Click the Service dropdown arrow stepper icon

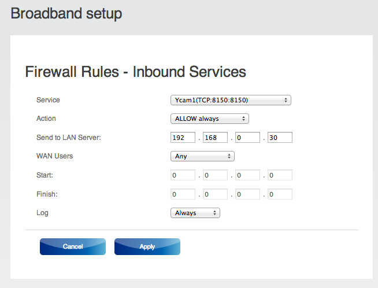286,100
